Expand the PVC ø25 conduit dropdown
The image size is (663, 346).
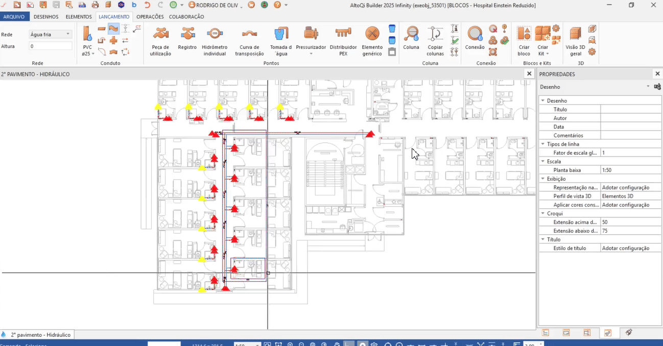[x=87, y=54]
